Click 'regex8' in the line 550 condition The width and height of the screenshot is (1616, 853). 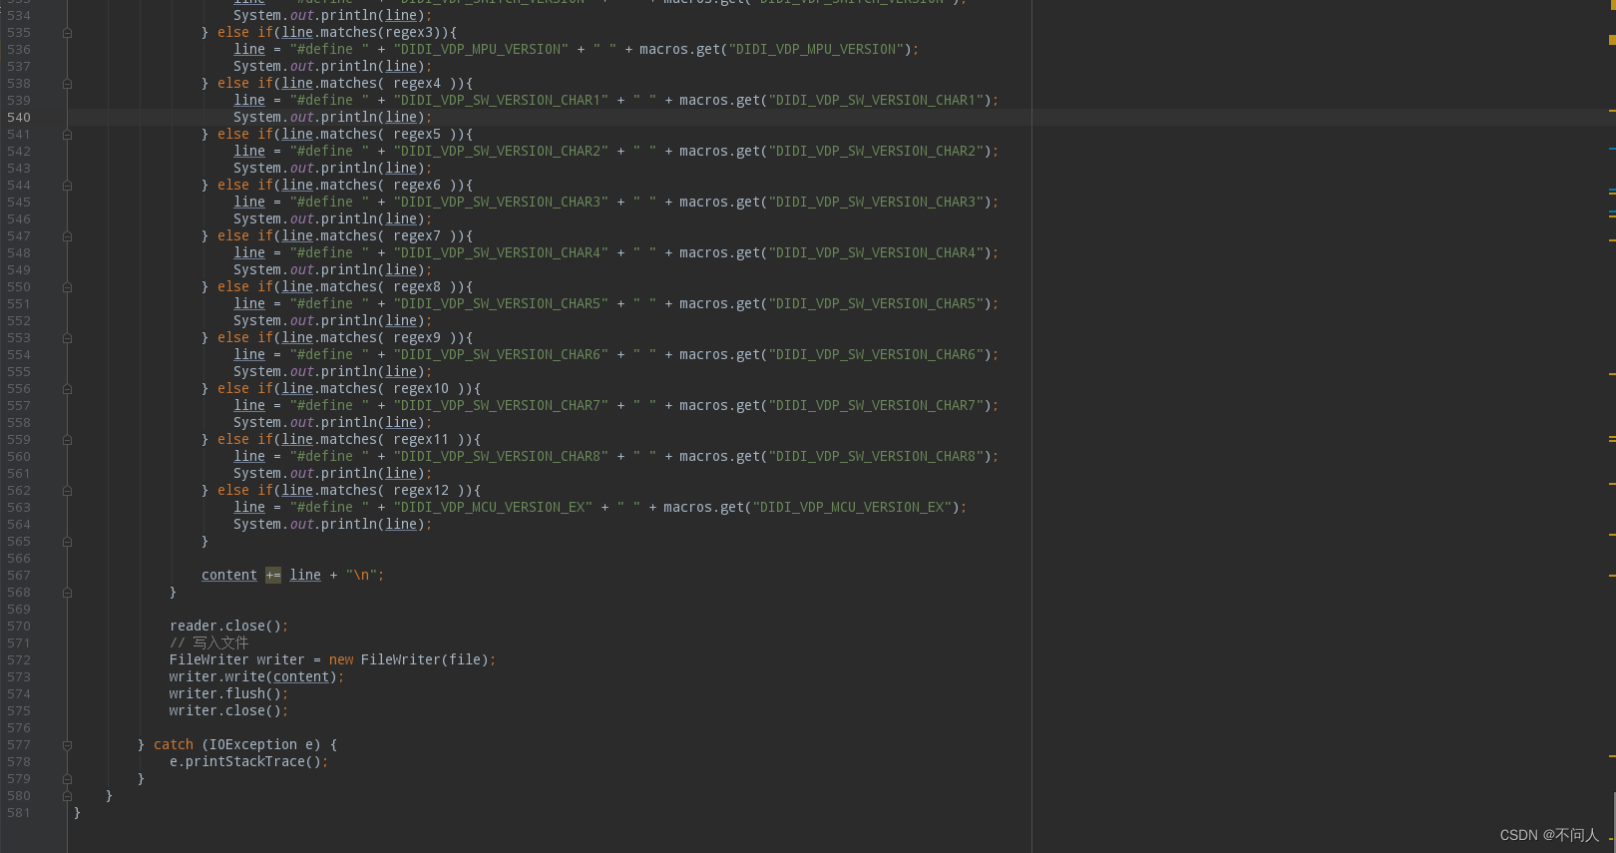[417, 287]
